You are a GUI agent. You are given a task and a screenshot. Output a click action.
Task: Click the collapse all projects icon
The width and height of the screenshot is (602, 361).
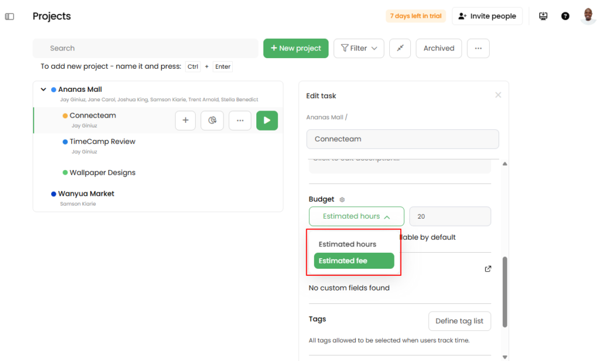pos(400,48)
